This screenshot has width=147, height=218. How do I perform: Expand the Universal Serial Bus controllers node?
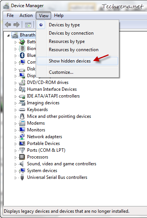(x=15, y=178)
